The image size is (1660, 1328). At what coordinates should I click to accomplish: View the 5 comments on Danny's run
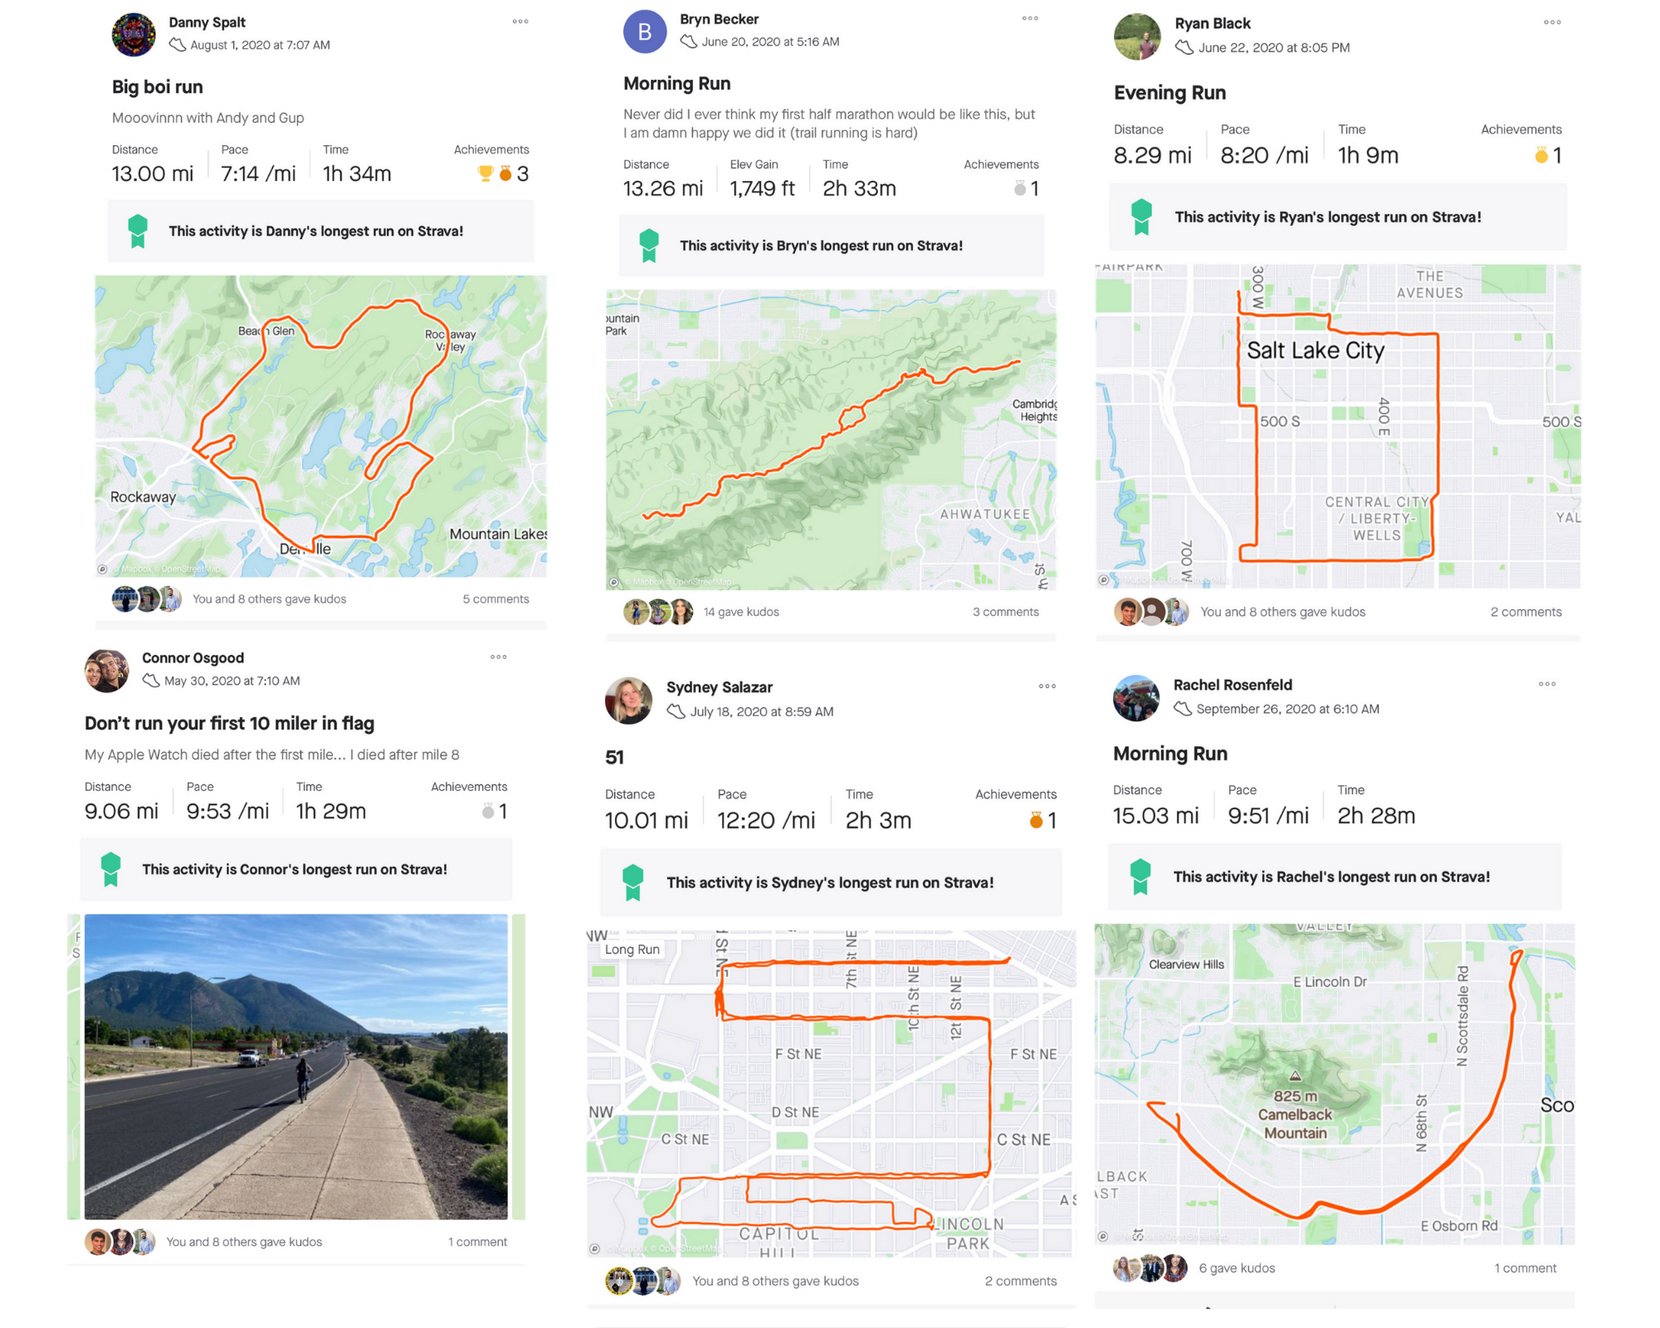pos(496,598)
